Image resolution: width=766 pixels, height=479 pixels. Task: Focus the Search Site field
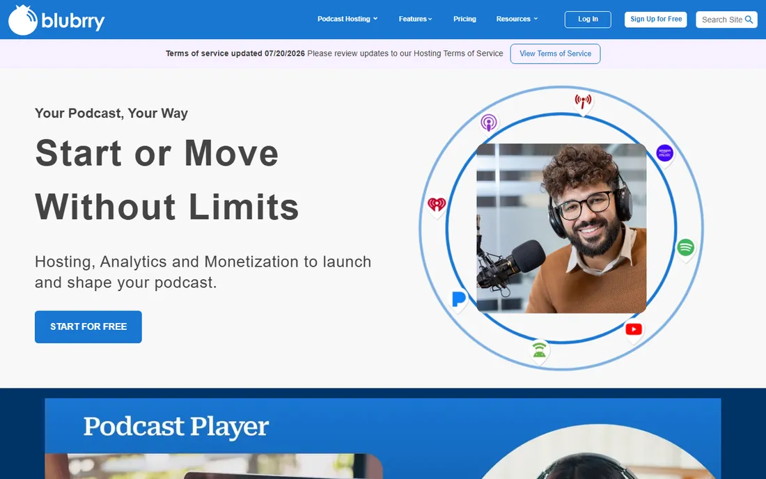pyautogui.click(x=726, y=19)
